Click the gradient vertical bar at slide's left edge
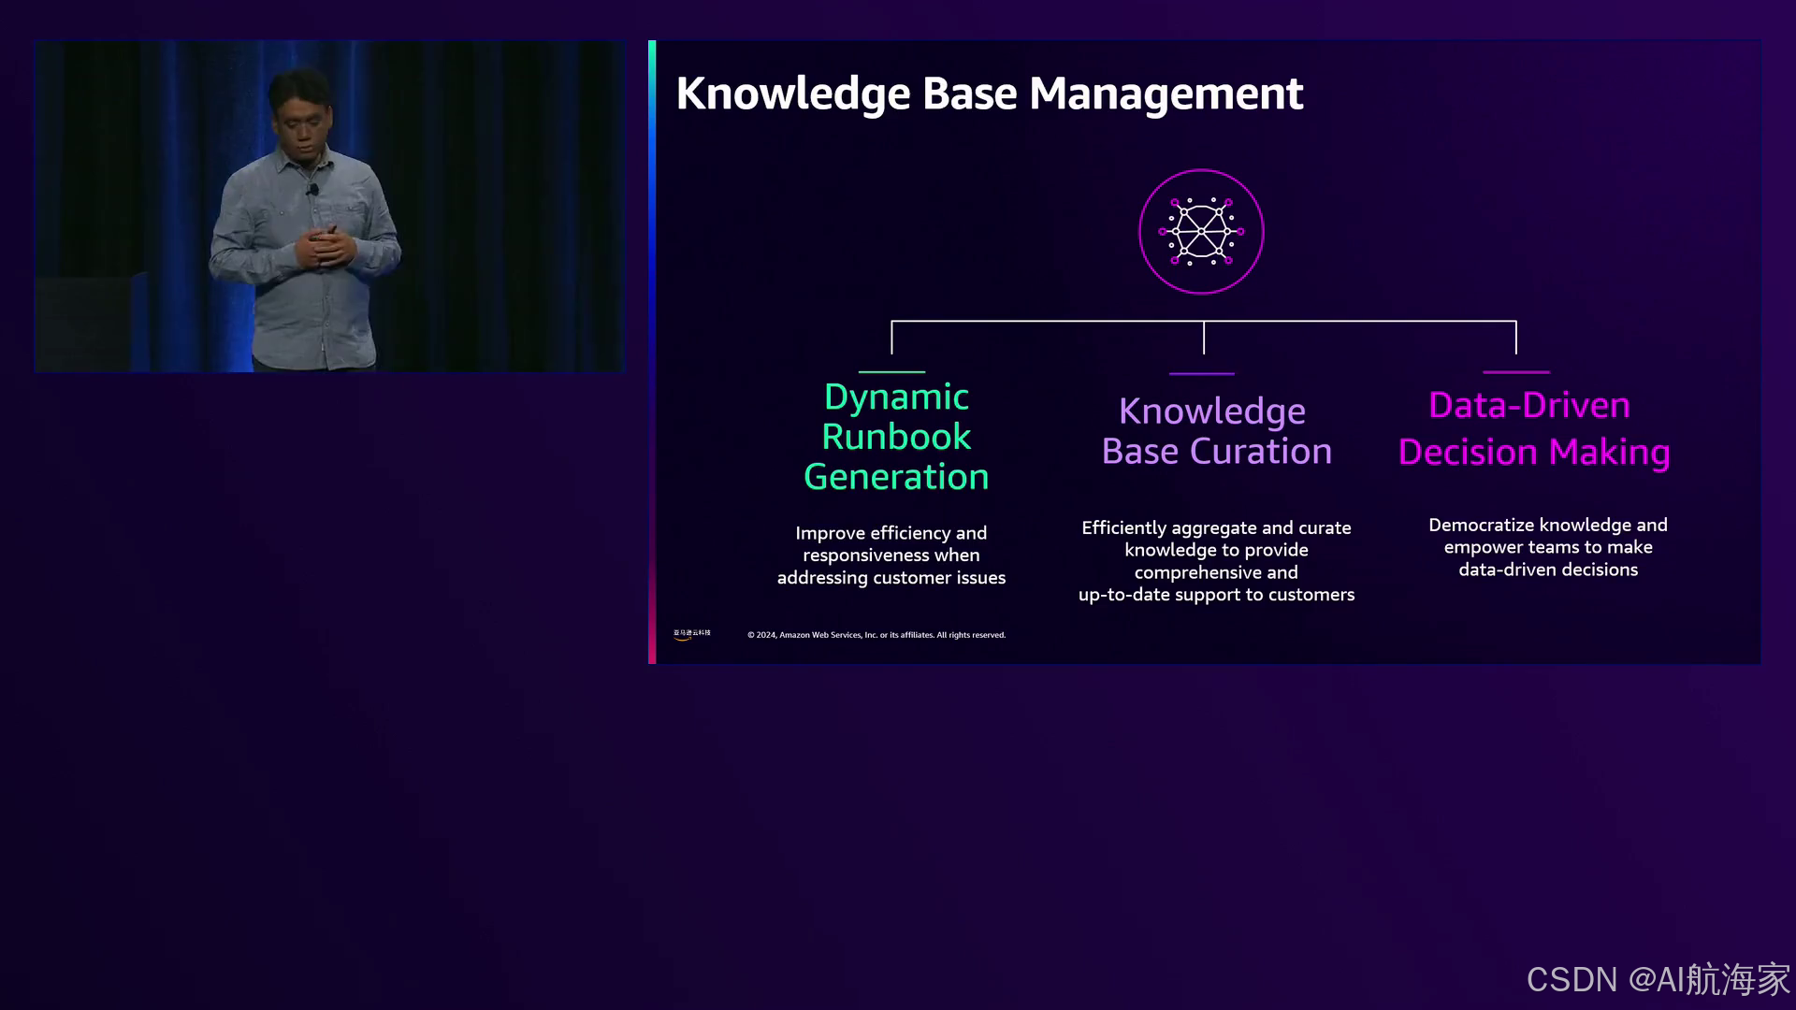1796x1010 pixels. 652,352
